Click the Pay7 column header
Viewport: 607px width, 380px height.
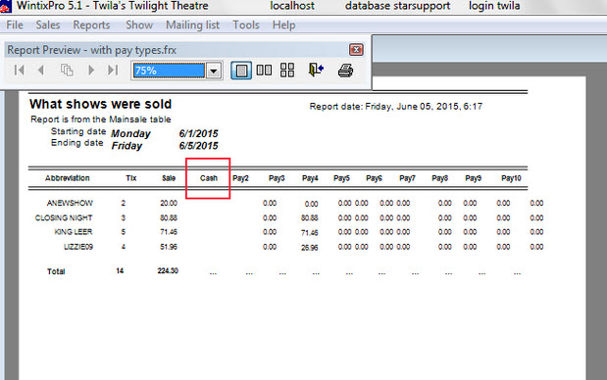(x=408, y=178)
